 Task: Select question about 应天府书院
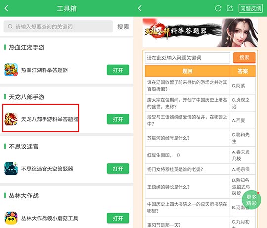[x=187, y=207]
